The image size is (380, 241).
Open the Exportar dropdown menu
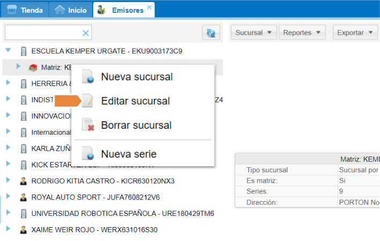click(355, 33)
